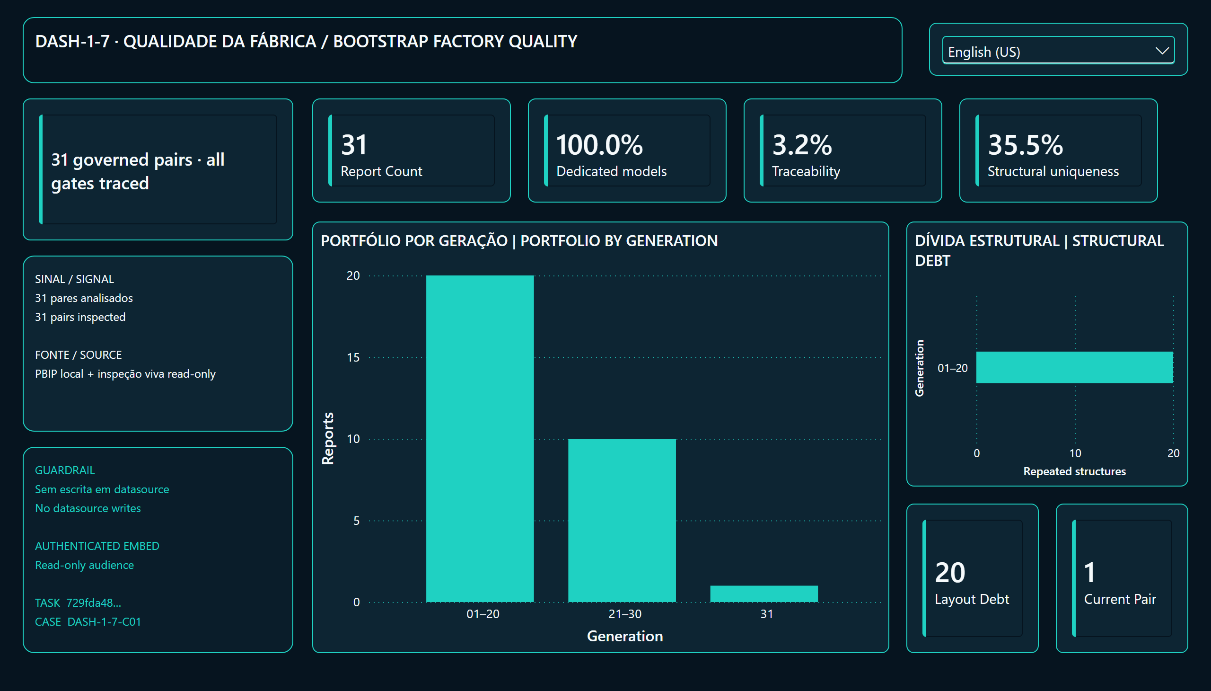Click the Report Count card
Viewport: 1211px width, 691px height.
411,151
